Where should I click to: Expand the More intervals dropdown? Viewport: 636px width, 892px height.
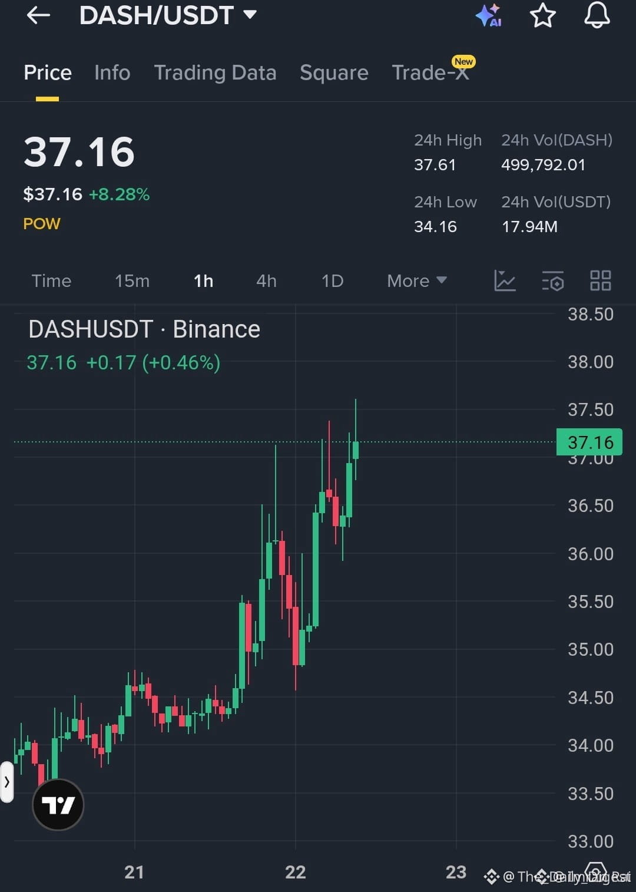pos(417,281)
